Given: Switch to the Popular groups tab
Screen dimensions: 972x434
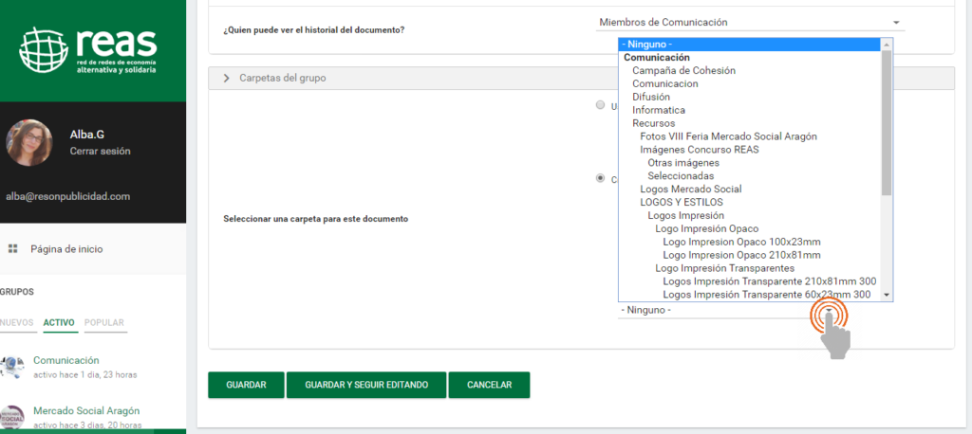Looking at the screenshot, I should click(x=104, y=323).
